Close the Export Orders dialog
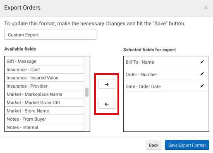 point(206,7)
